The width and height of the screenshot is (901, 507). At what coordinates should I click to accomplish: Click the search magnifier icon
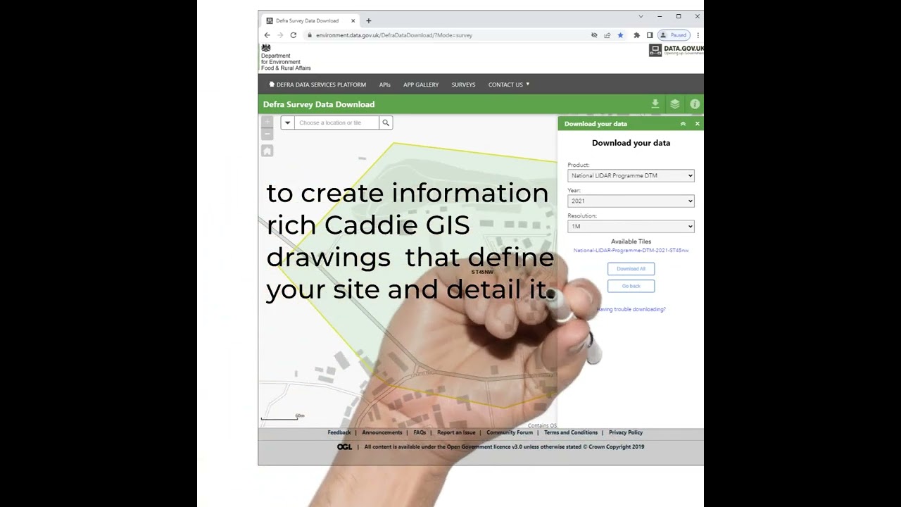[386, 123]
